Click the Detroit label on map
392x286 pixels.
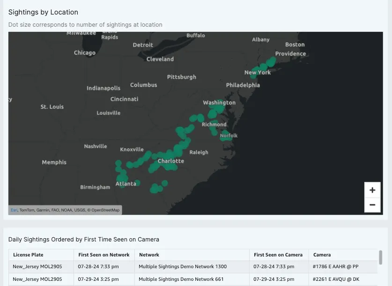click(x=143, y=45)
